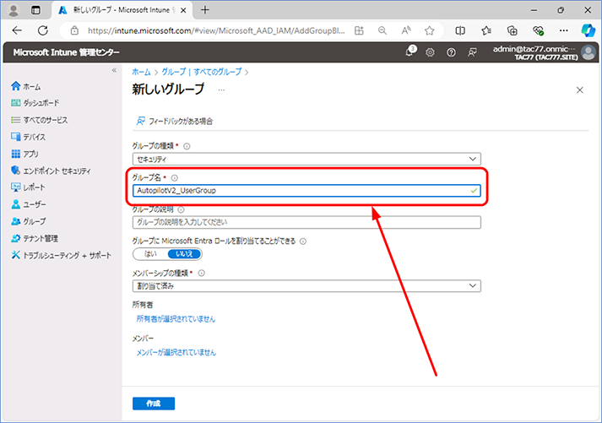Viewport: 602px width, 423px height.
Task: Open the Reports sidebar icon
Action: pyautogui.click(x=16, y=187)
